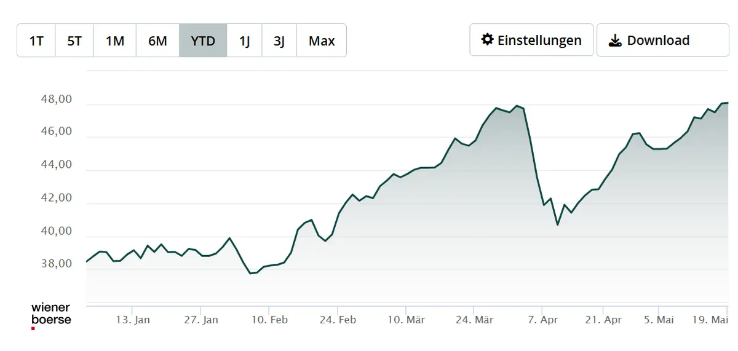Switch to the 5T time range
Image resolution: width=738 pixels, height=351 pixels.
pyautogui.click(x=74, y=41)
